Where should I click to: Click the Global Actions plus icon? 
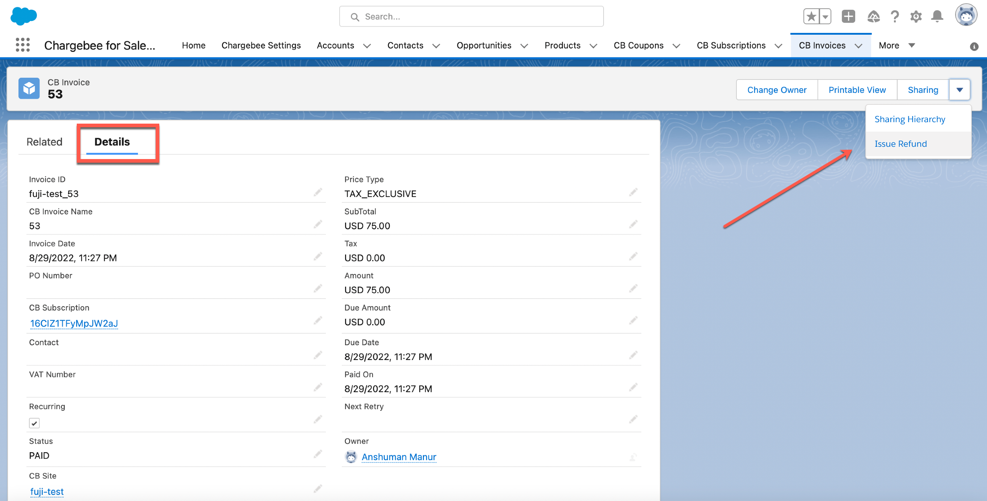pyautogui.click(x=848, y=16)
